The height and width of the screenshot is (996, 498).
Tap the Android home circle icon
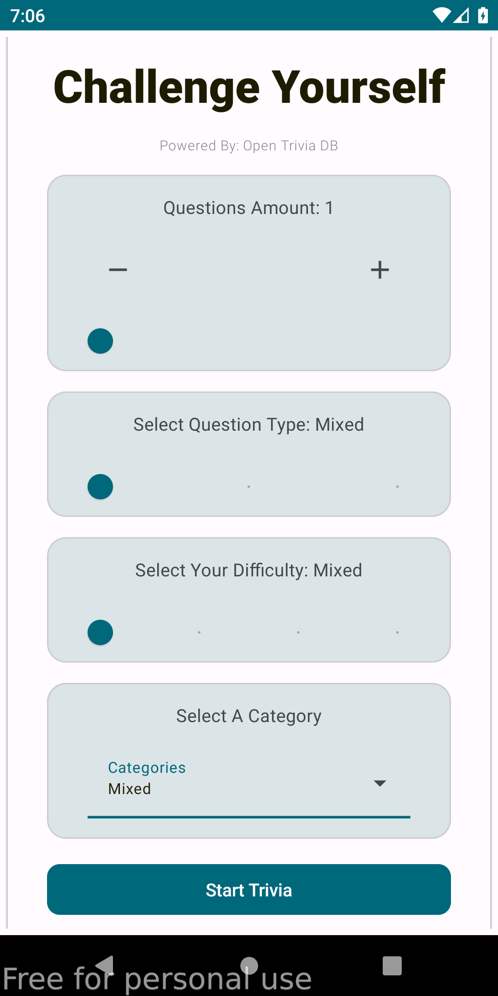pyautogui.click(x=249, y=966)
